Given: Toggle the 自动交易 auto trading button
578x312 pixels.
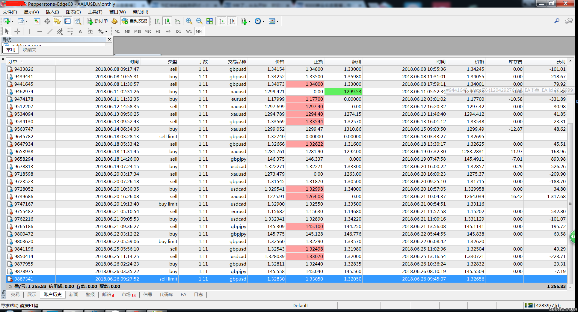Looking at the screenshot, I should (x=135, y=21).
